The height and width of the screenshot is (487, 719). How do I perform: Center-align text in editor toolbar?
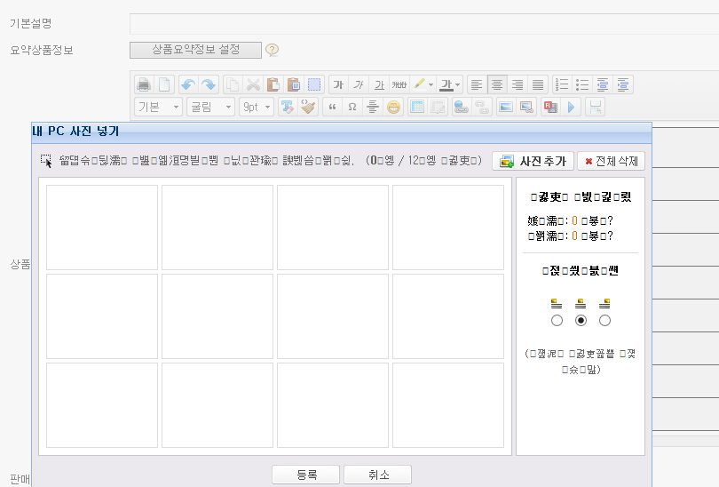click(x=498, y=85)
